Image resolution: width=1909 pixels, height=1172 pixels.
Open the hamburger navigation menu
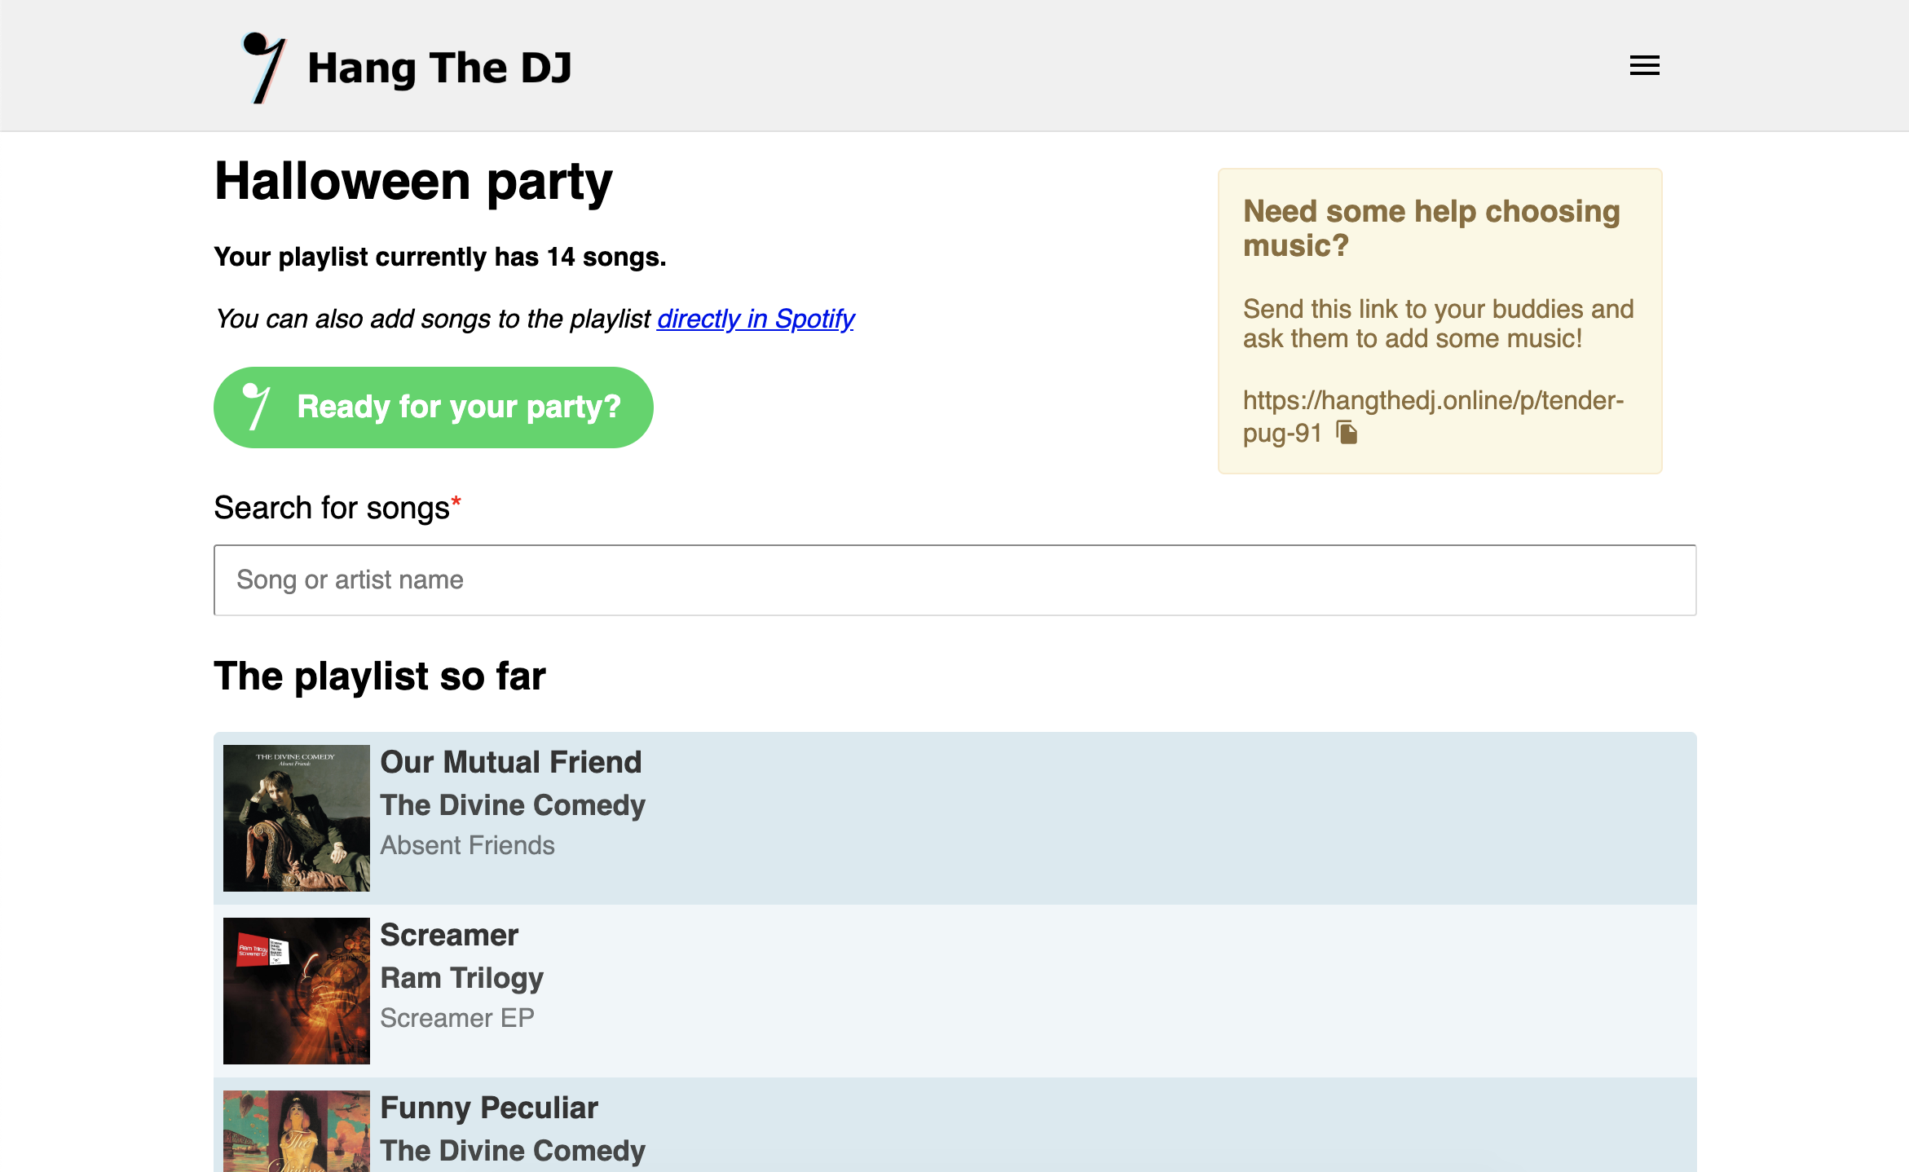coord(1643,65)
